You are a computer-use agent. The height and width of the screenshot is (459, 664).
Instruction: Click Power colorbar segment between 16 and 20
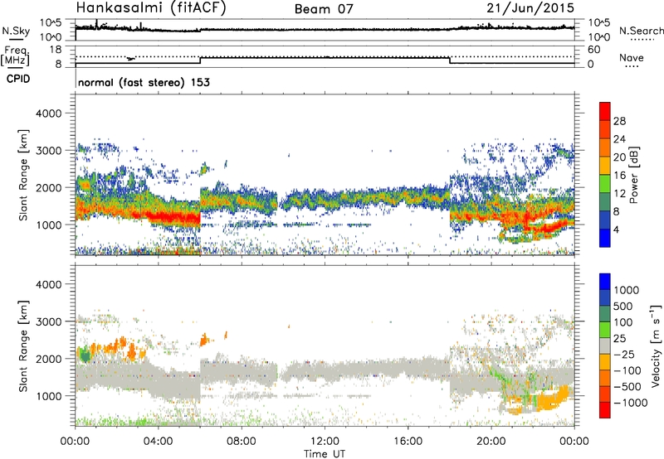tap(604, 165)
